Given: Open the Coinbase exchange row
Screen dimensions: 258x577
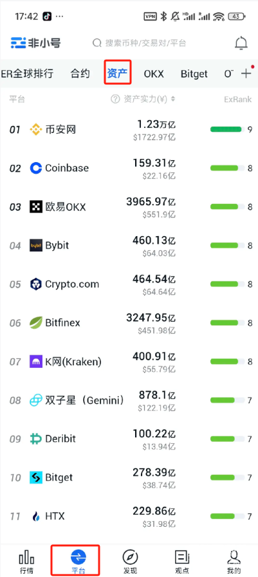Looking at the screenshot, I should tap(129, 168).
